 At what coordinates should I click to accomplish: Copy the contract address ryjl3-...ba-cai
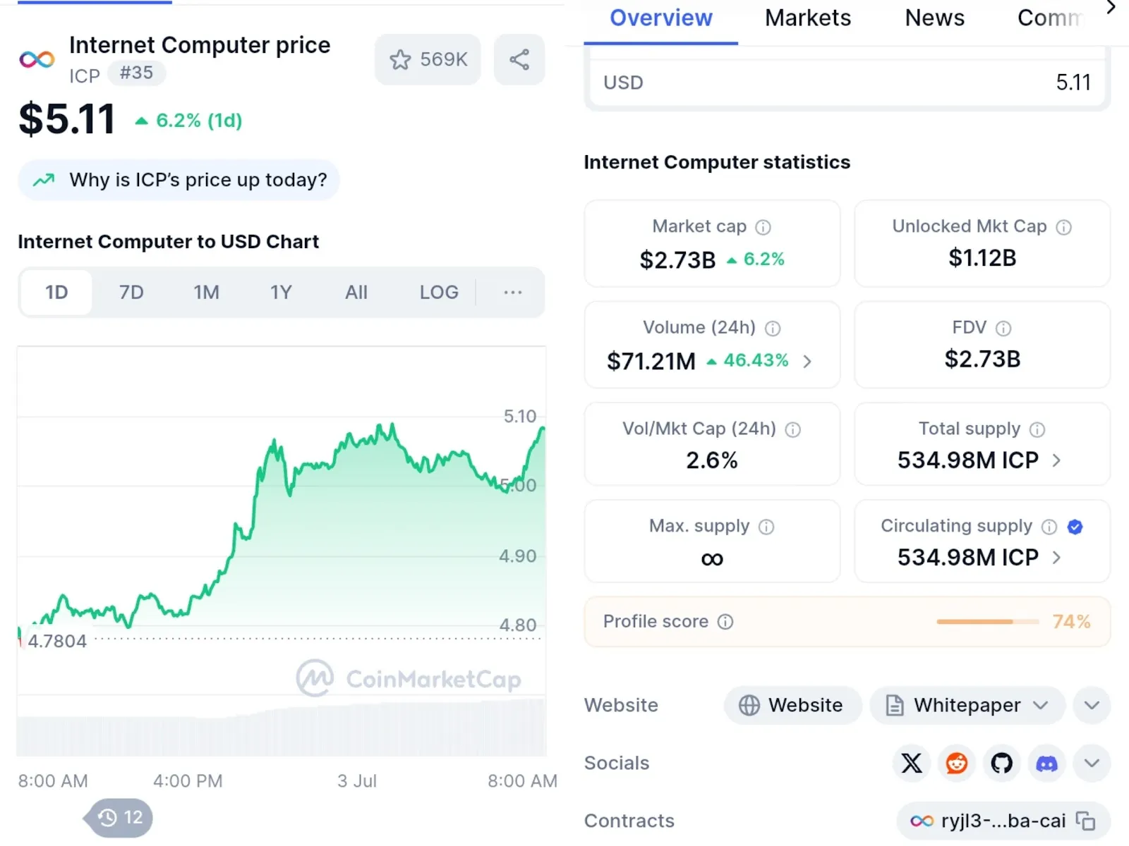tap(1085, 821)
